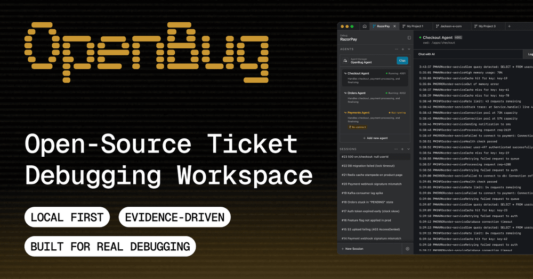
Task: Open settings icon next to New Session
Action: (408, 249)
